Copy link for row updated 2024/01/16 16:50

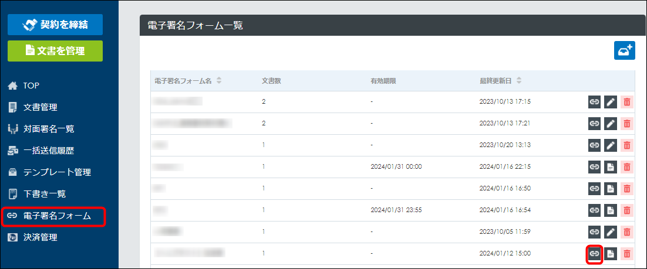[594, 188]
